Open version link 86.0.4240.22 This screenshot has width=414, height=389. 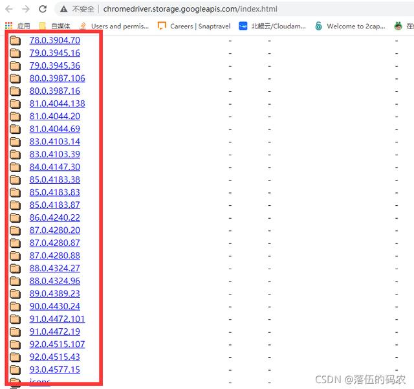pos(54,217)
